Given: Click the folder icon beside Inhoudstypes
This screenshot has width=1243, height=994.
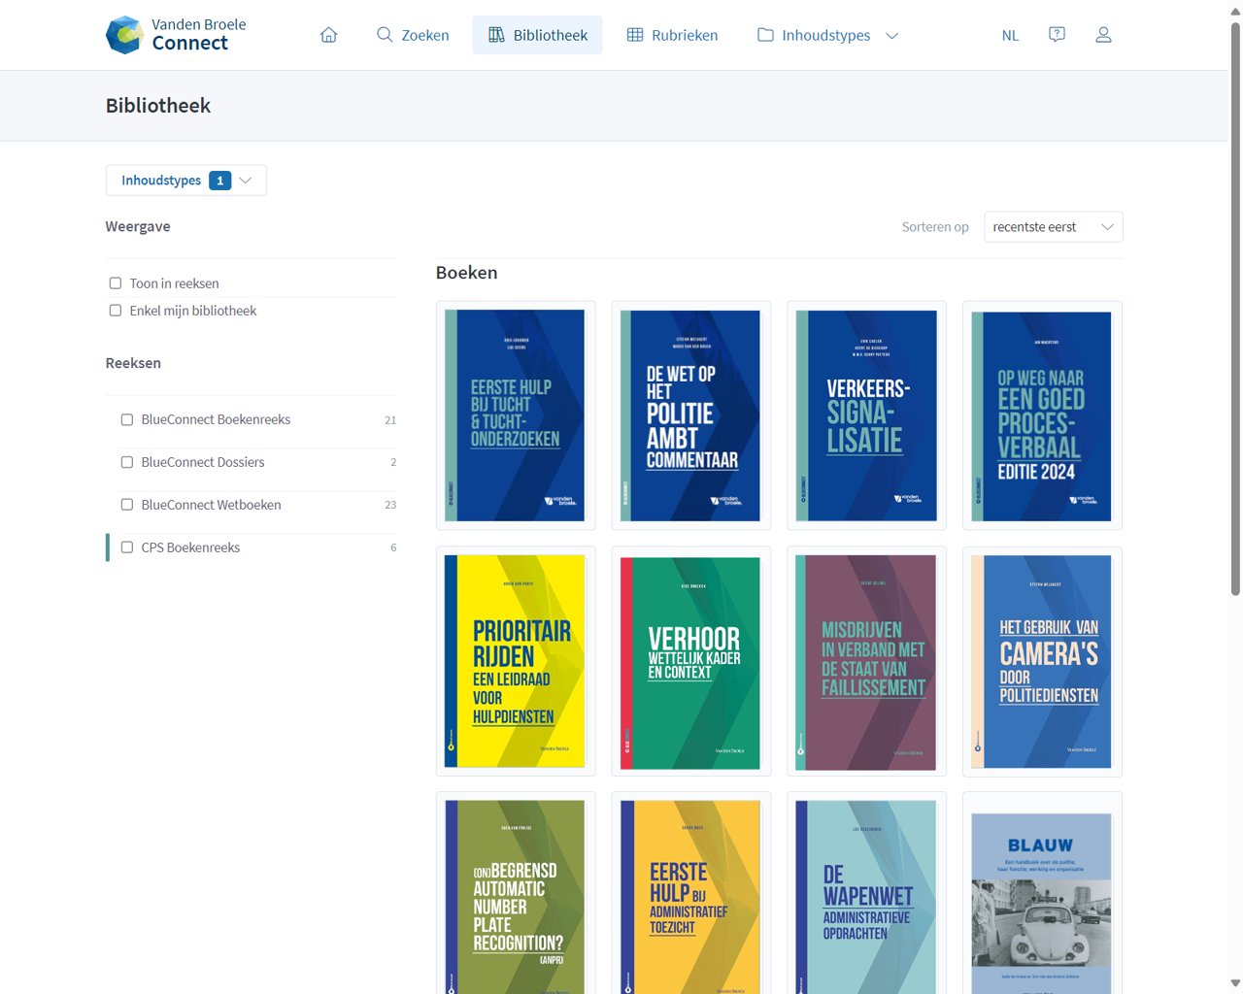Looking at the screenshot, I should click(765, 35).
